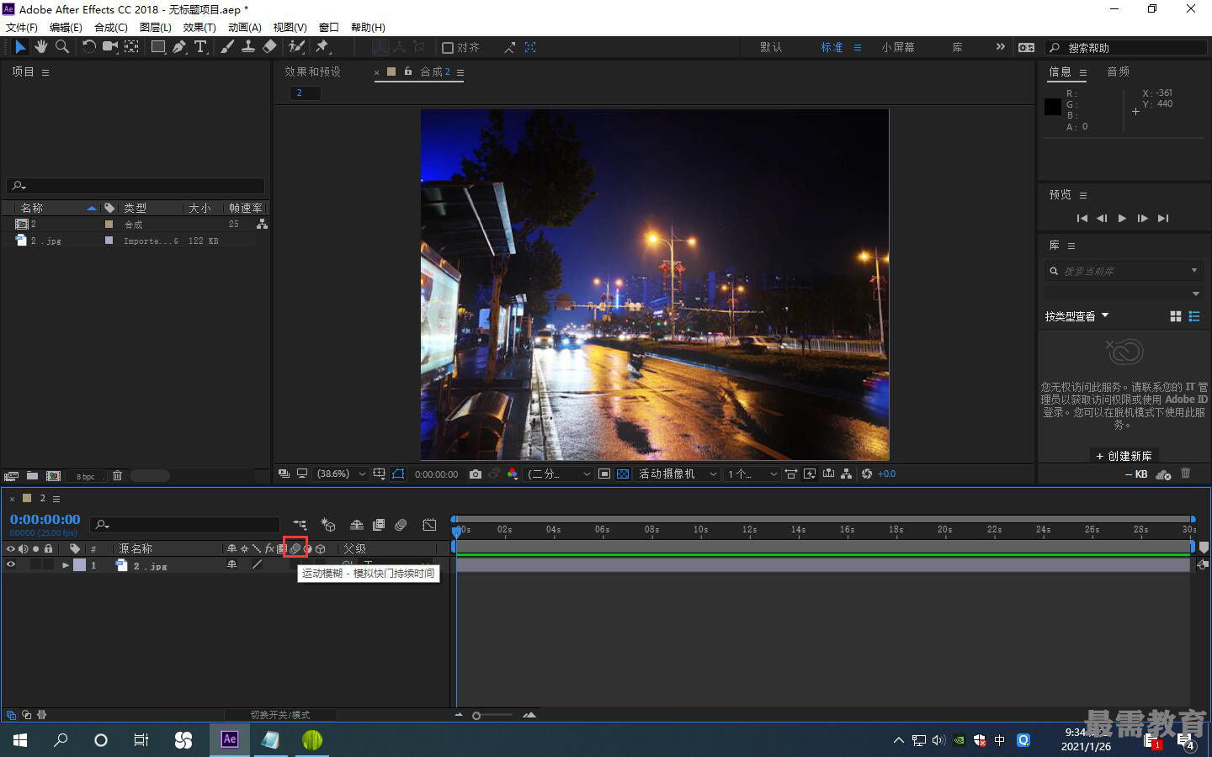Select the Zoom magnifier tool
The image size is (1212, 757).
pos(61,47)
